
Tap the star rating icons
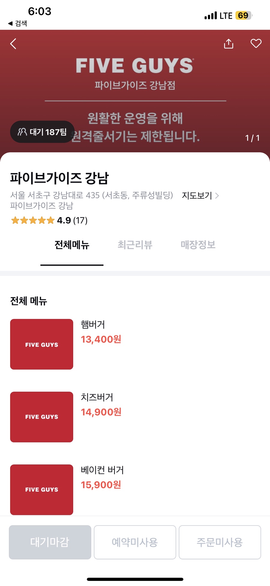[33, 220]
